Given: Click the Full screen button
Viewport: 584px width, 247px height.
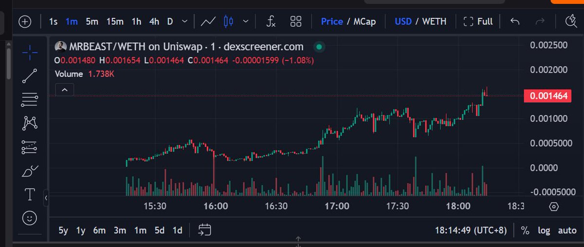Looking at the screenshot, I should 478,21.
